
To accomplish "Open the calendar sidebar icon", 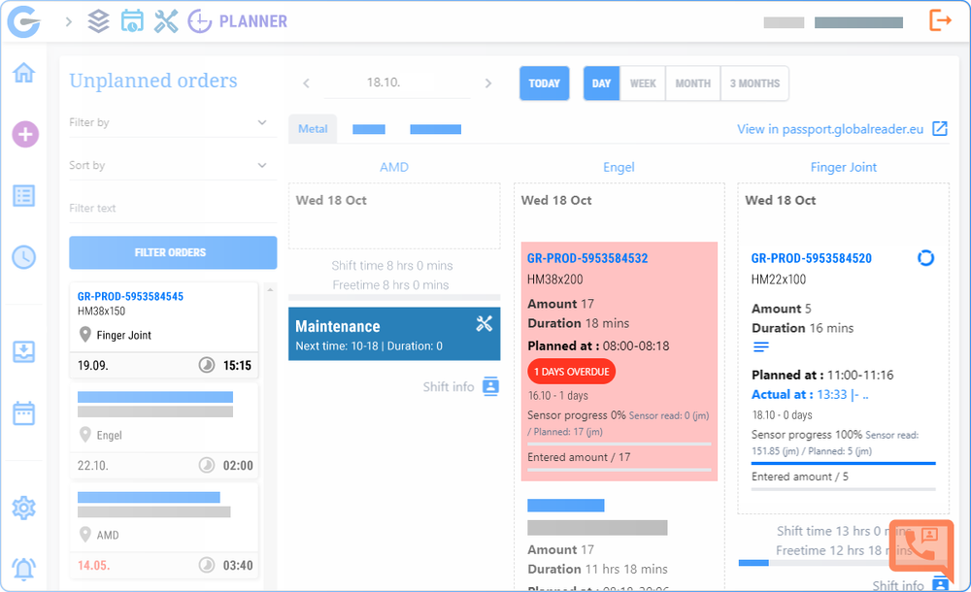I will [24, 413].
